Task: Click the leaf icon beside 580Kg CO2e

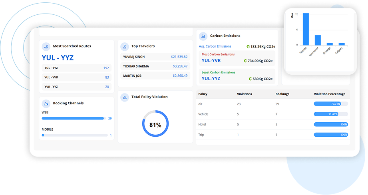Action: click(x=251, y=79)
